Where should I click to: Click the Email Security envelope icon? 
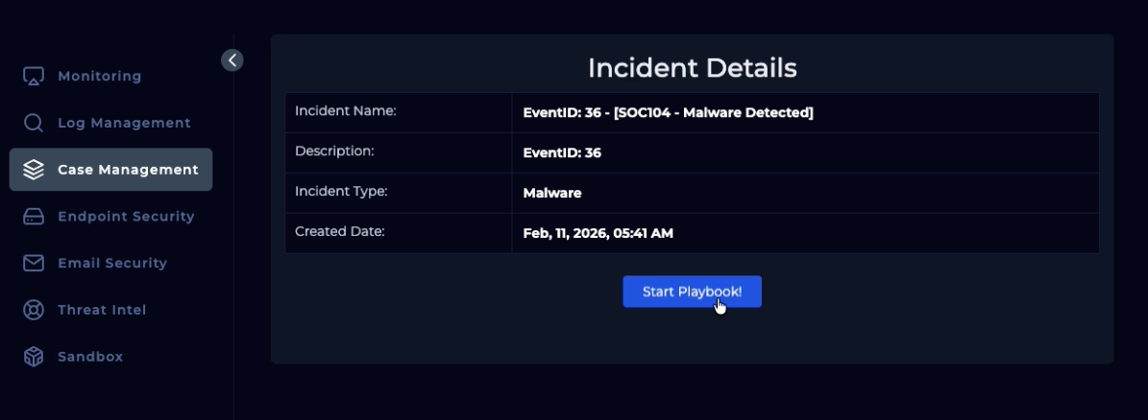[34, 263]
